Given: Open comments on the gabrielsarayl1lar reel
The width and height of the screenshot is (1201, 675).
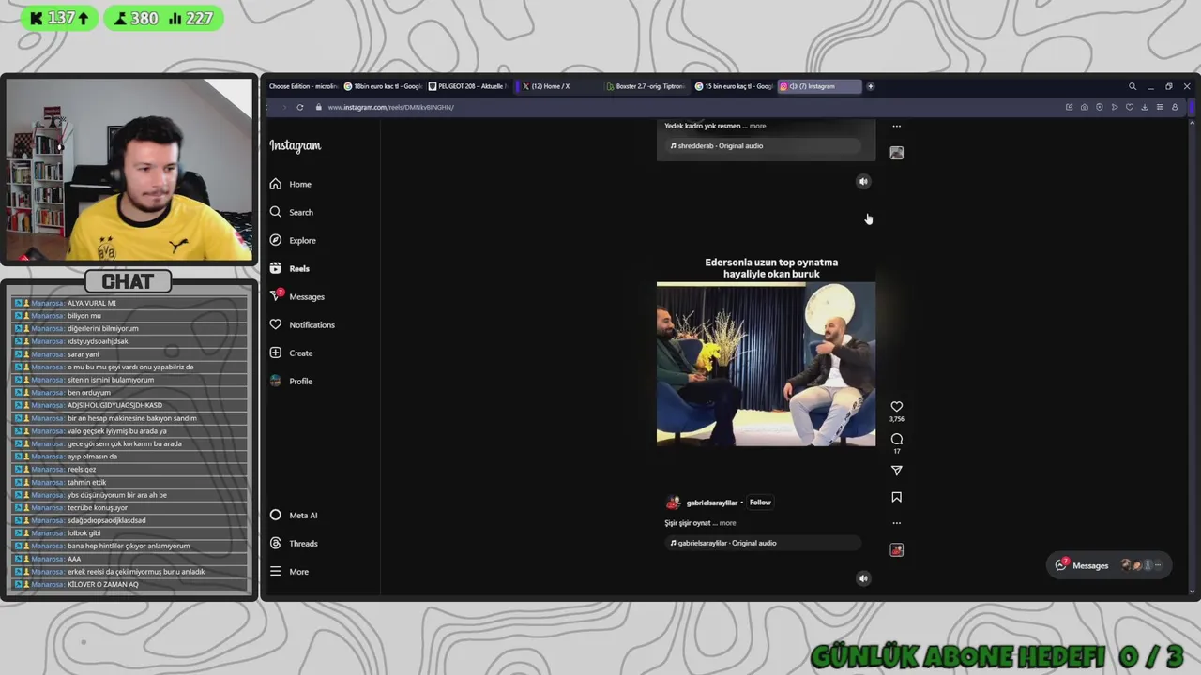Looking at the screenshot, I should [896, 439].
